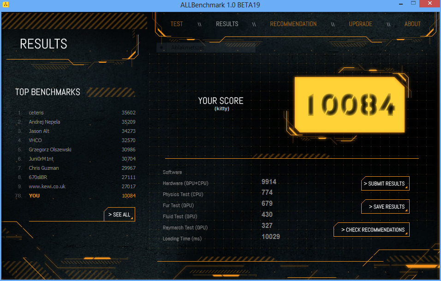Viewport: 441px width, 281px height.
Task: Select the ceteris benchmark entry
Action: click(76, 113)
